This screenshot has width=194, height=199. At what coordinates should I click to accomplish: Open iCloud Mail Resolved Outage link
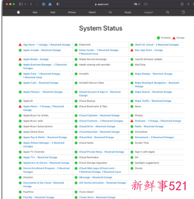coord(96,137)
